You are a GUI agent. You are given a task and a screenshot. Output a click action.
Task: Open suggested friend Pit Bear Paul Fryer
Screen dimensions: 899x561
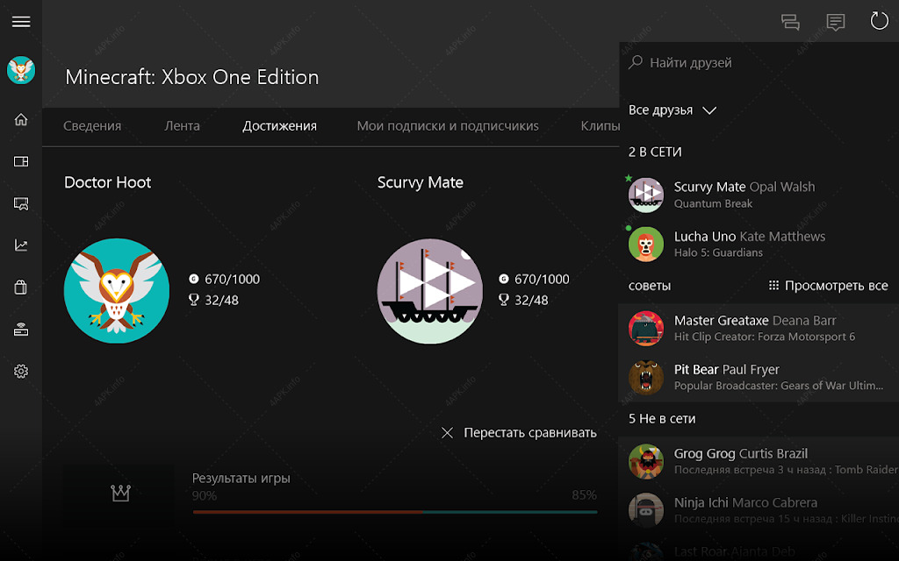(x=759, y=377)
